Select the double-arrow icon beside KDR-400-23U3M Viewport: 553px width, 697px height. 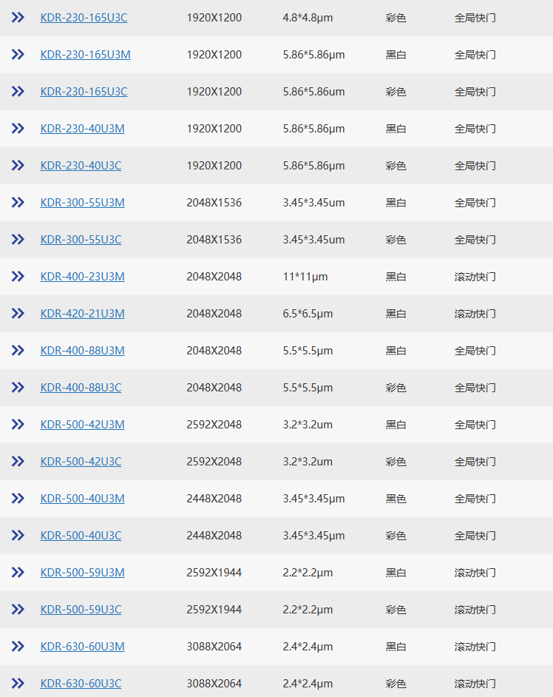coord(18,277)
